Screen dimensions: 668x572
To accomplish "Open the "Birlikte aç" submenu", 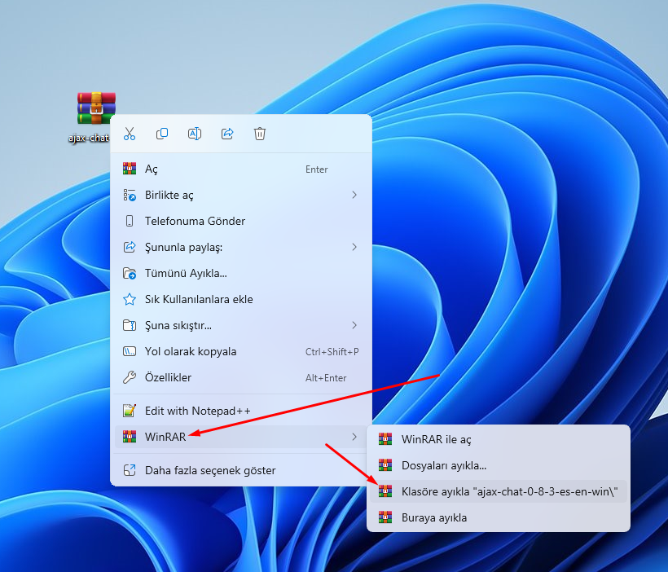I will (240, 196).
